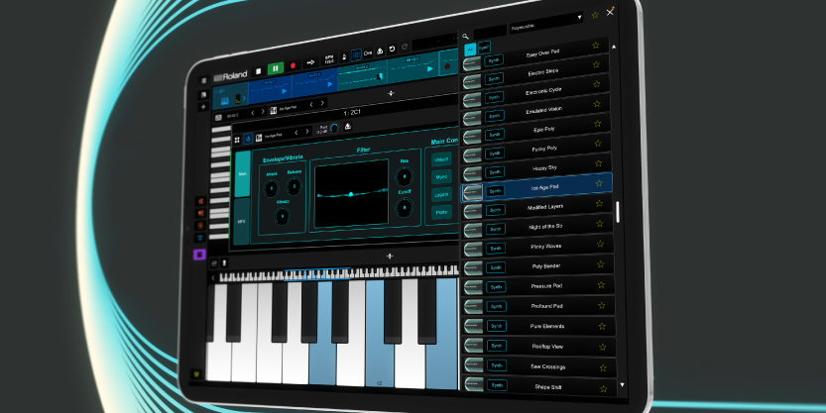This screenshot has width=826, height=413.
Task: Click the Roland logo
Action: (230, 76)
